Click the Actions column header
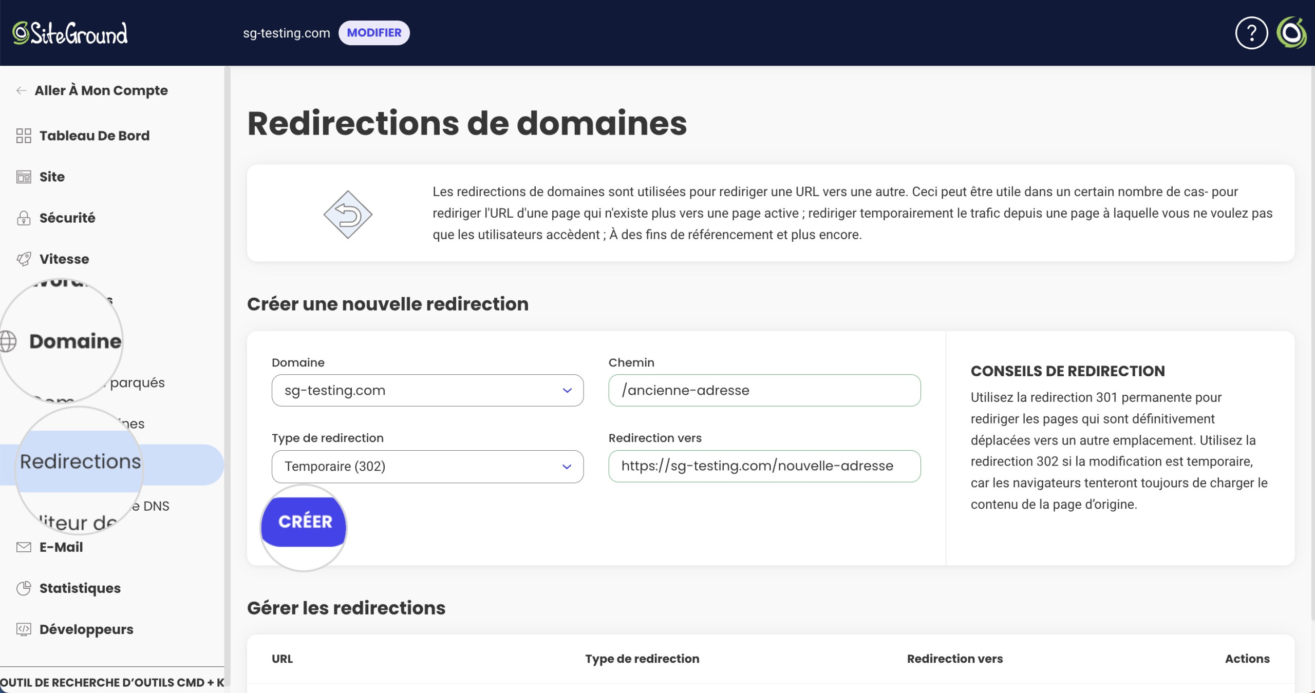The image size is (1315, 693). click(x=1247, y=659)
